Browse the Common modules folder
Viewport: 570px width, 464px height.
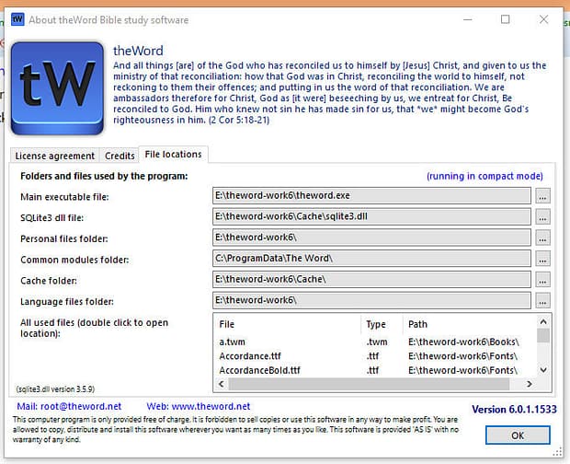click(x=542, y=259)
